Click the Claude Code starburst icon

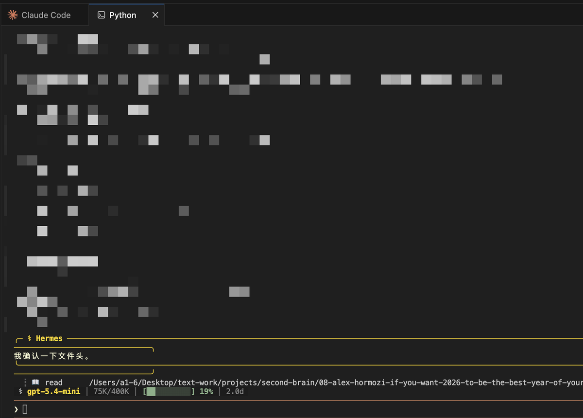(13, 15)
